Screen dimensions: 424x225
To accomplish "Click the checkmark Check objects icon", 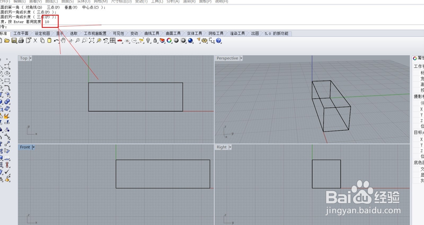I will [7, 172].
